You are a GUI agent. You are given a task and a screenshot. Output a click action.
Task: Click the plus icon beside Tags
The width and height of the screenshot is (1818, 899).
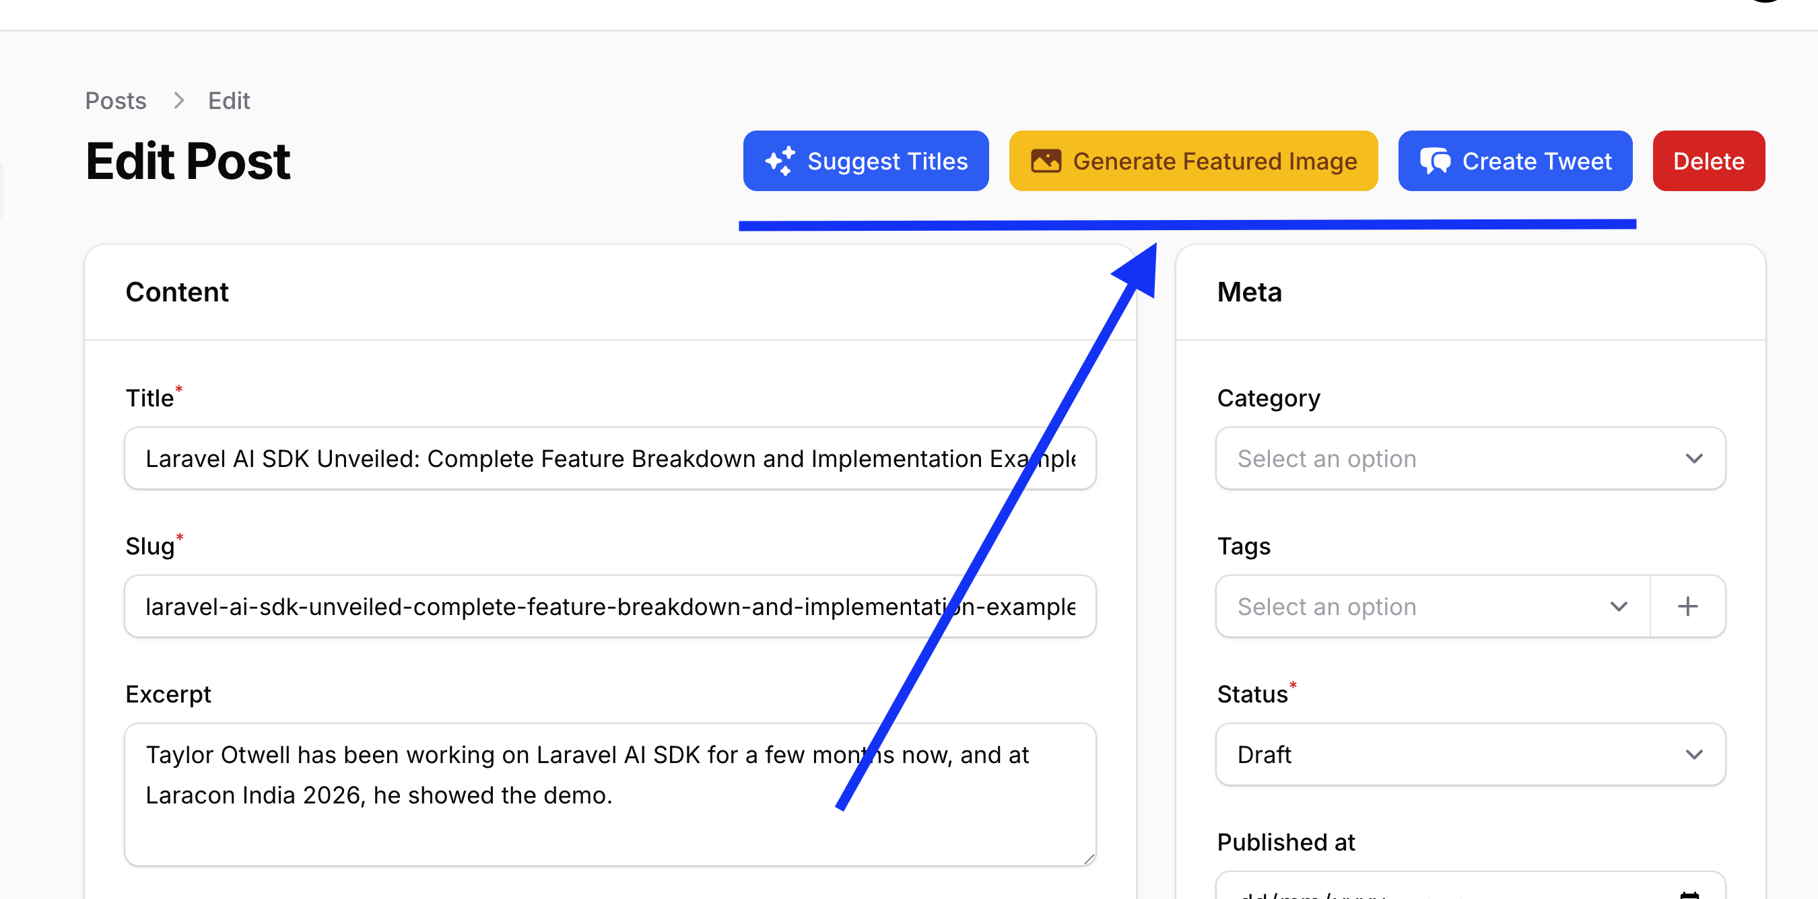[1687, 606]
